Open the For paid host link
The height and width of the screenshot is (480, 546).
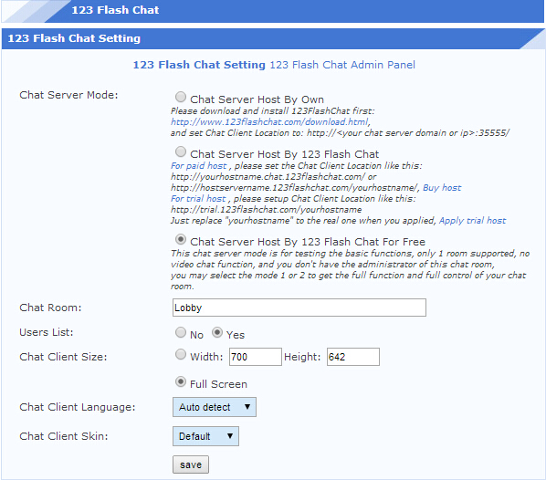pos(198,166)
